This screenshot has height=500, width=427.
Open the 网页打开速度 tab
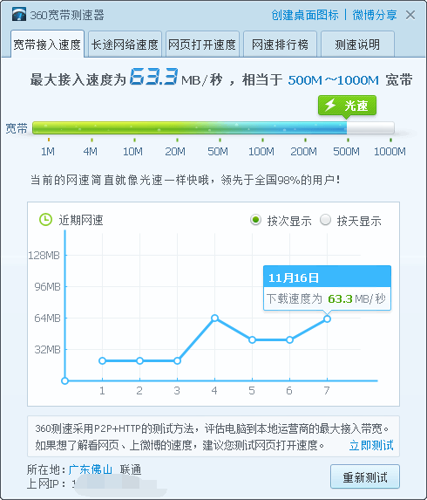202,45
